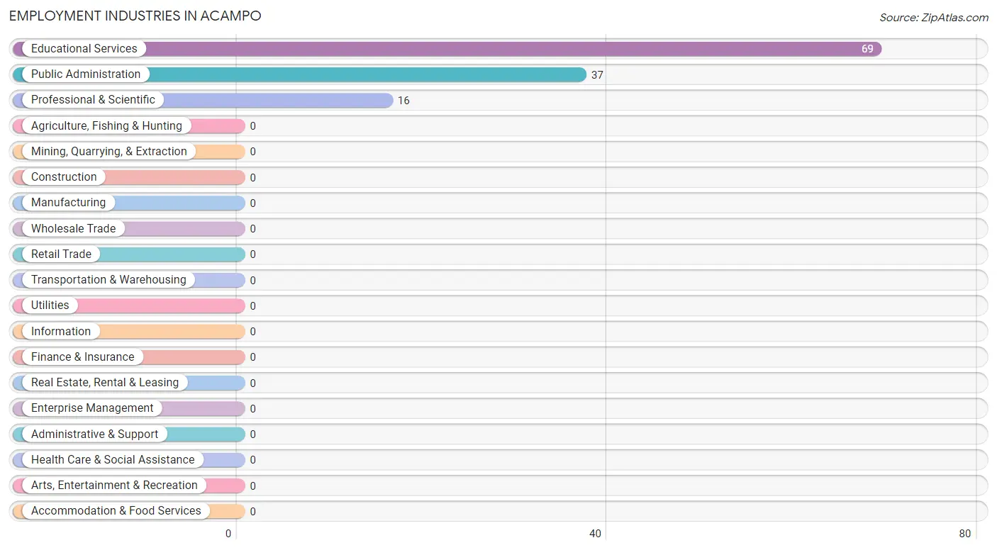Click the lavender Professional & Scientific bar
997x550 pixels.
(x=203, y=100)
